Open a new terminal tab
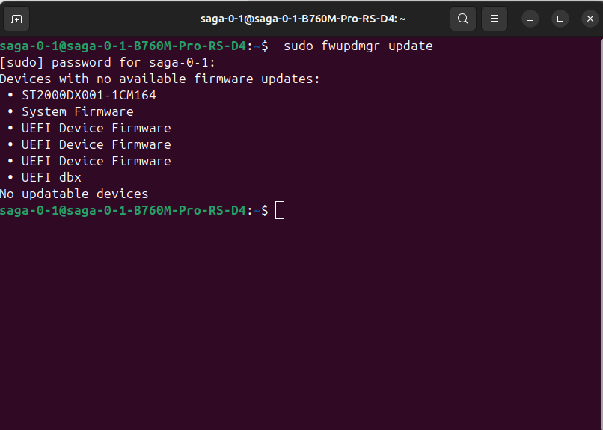 17,19
